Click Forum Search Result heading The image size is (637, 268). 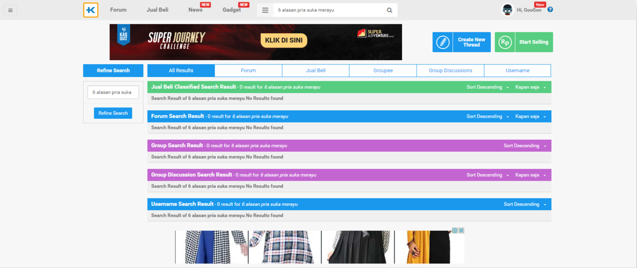pos(178,116)
